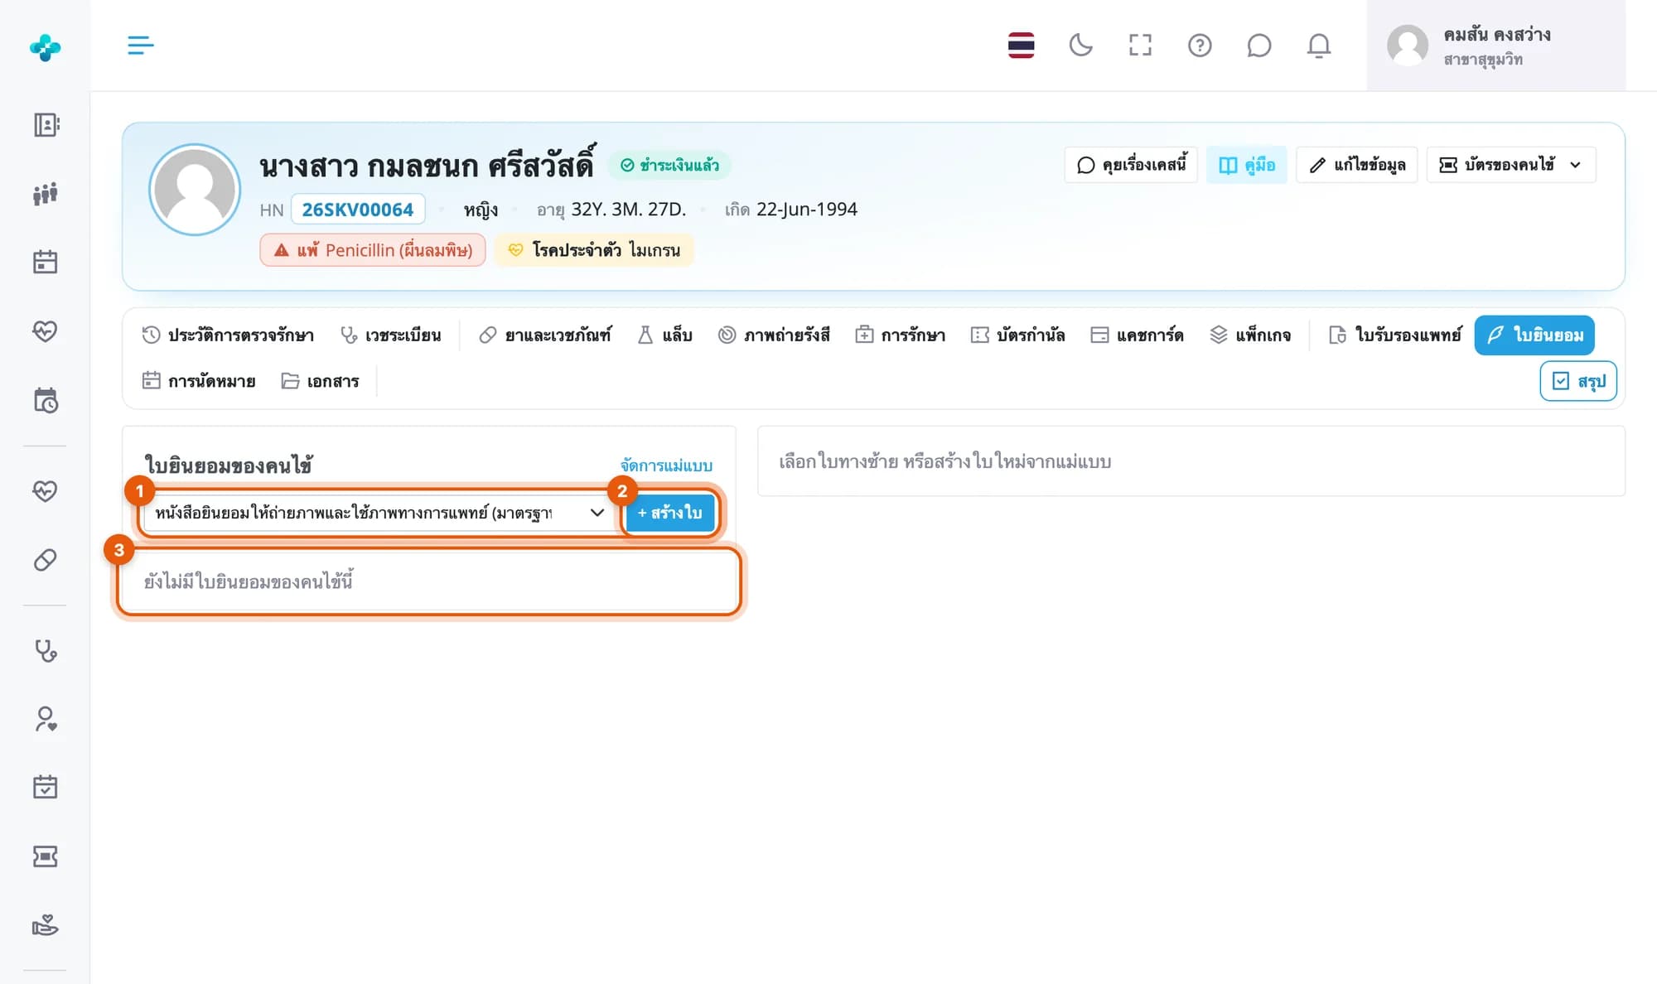Open the ภาพถ่ายรังสี tab

click(774, 335)
